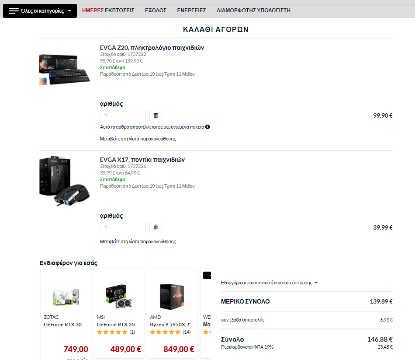Screen dimensions: 415x360
Task: Move EVGA X17 mouse to watch list
Action: click(x=138, y=241)
